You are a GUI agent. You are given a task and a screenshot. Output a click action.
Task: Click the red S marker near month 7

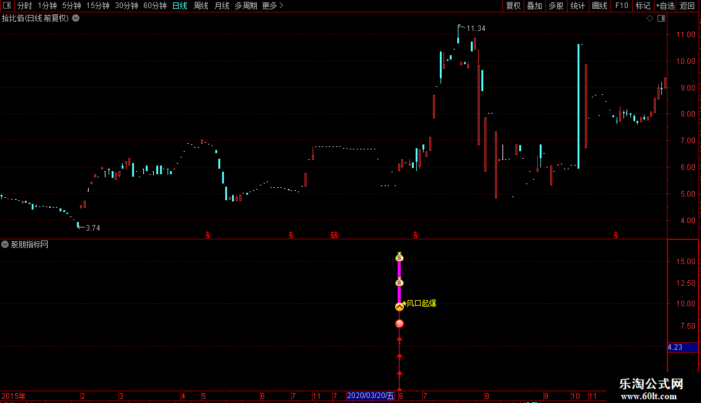[290, 235]
